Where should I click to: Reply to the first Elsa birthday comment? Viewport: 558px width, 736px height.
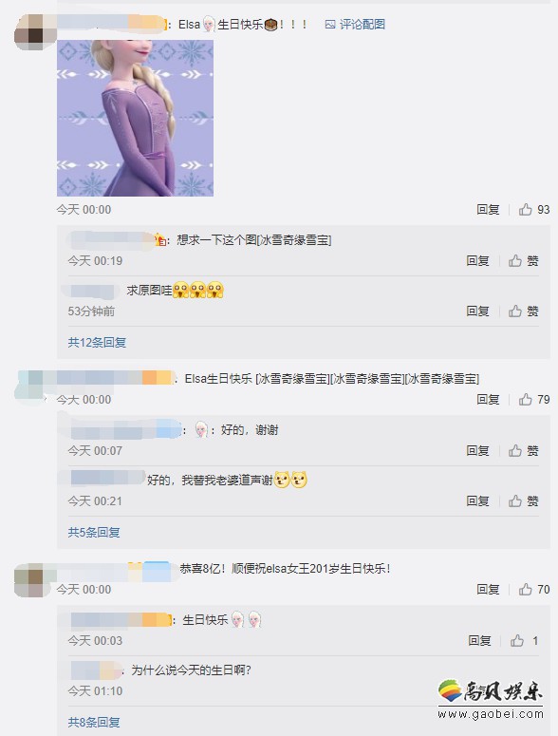(488, 209)
